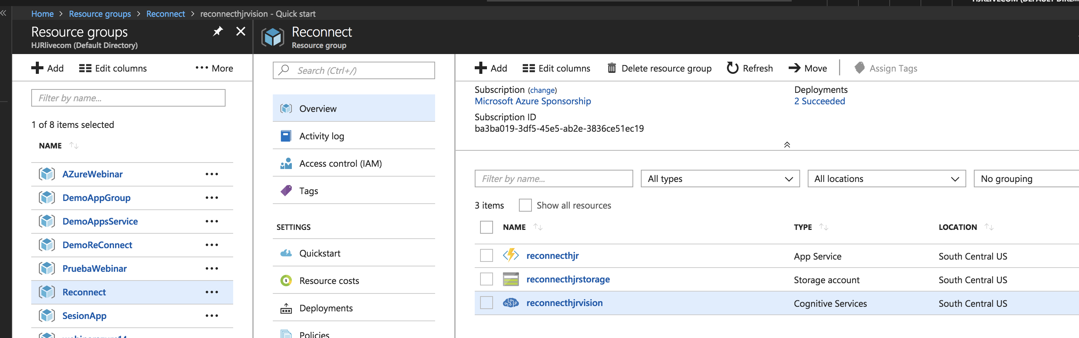Click Add in Resource groups blade
Image resolution: width=1079 pixels, height=338 pixels.
click(x=48, y=68)
